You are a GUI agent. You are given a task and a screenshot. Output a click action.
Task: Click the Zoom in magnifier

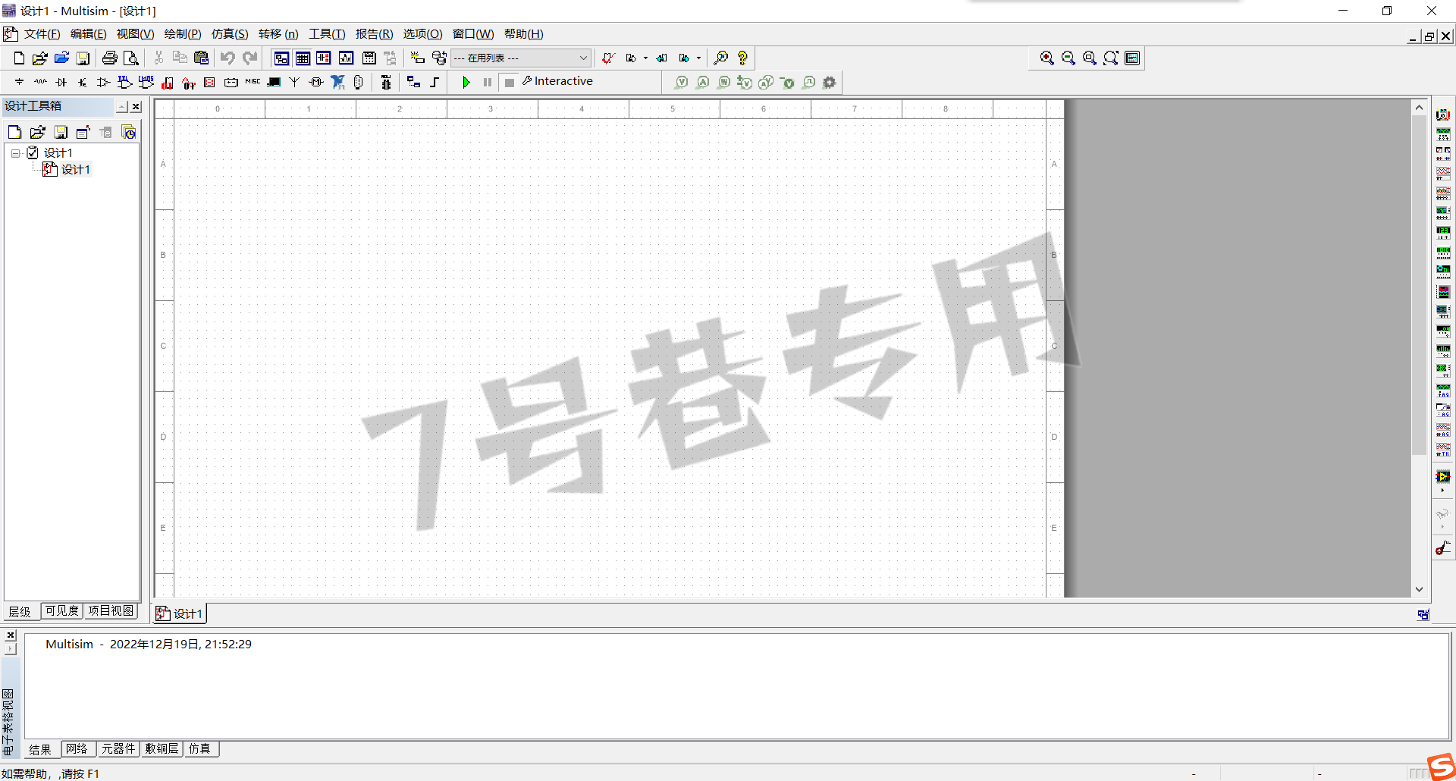pos(1047,58)
